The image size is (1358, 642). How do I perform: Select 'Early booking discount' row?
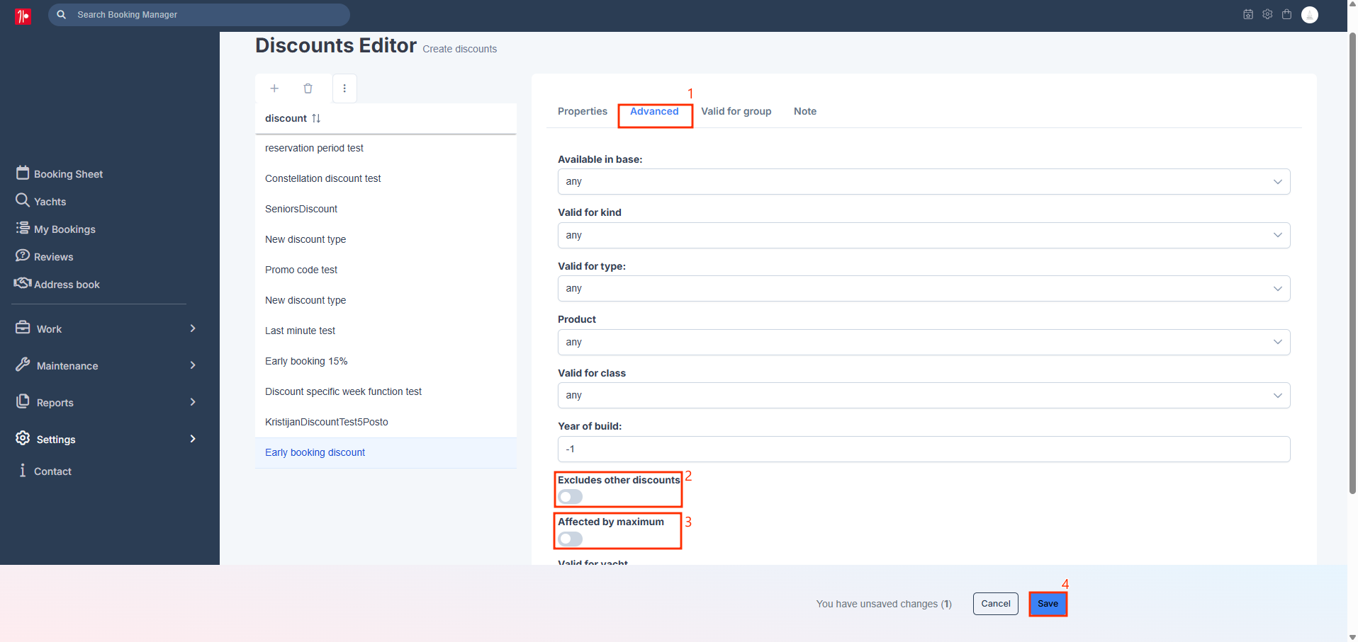(386, 452)
